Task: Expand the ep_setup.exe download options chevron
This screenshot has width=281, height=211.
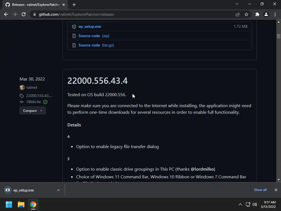Action: [58, 190]
